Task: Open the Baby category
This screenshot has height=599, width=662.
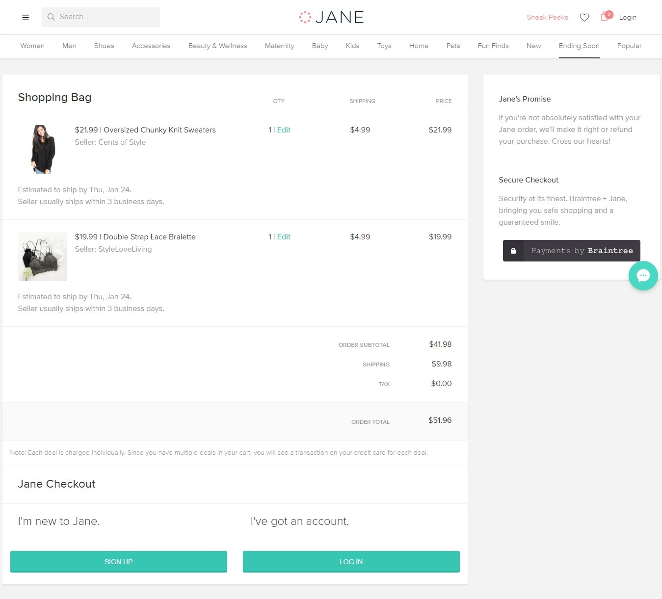Action: tap(320, 46)
